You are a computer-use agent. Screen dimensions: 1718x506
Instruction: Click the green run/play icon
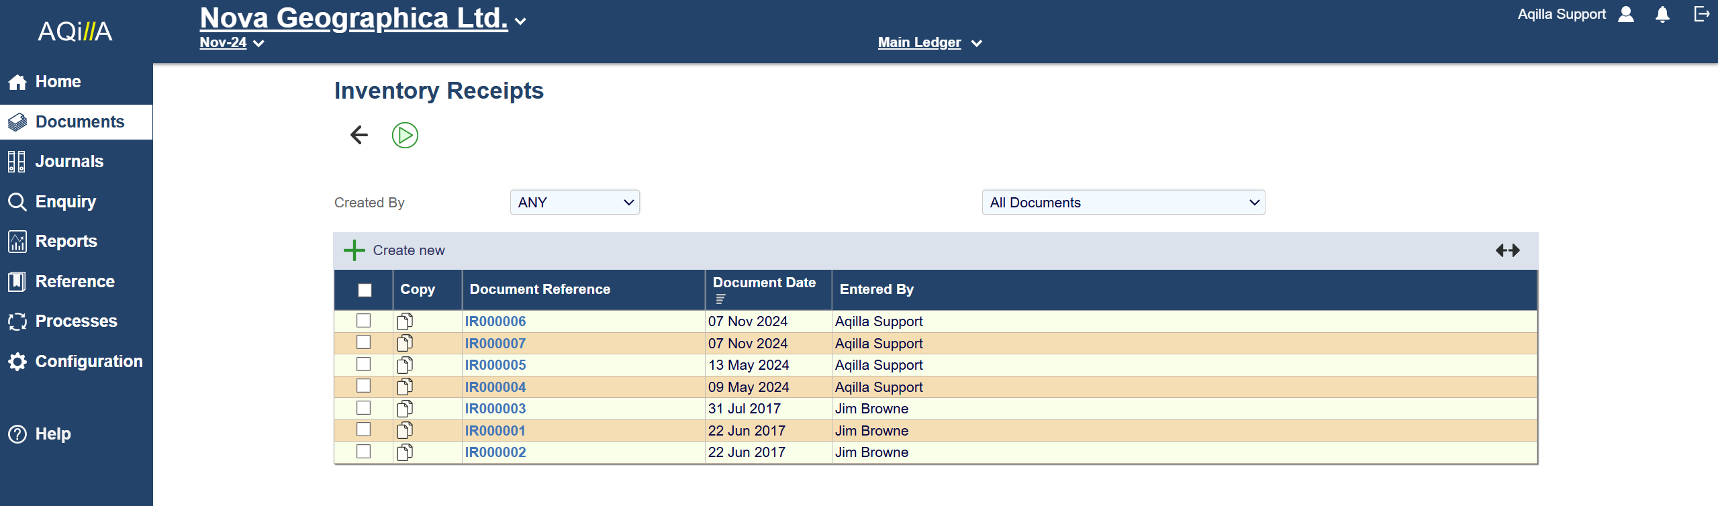click(405, 135)
